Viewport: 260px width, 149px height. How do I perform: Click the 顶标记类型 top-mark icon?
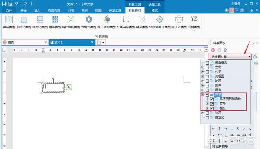coord(24,19)
